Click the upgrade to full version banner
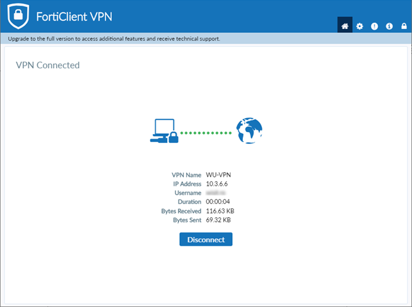The width and height of the screenshot is (412, 307). (114, 39)
